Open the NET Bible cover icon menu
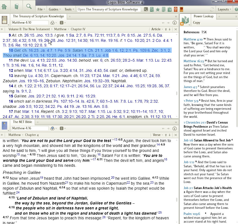Screen dimensions: 238x224 [x=5, y=126]
